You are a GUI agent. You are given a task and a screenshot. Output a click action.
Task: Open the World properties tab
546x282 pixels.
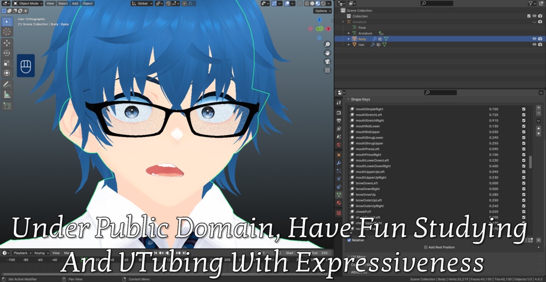[339, 144]
